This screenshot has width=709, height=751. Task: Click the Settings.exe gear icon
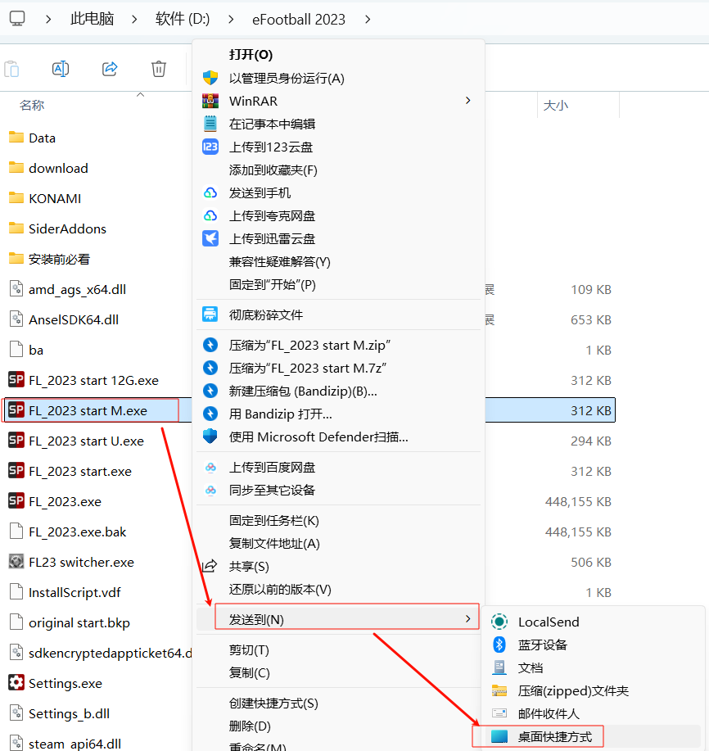coord(16,682)
